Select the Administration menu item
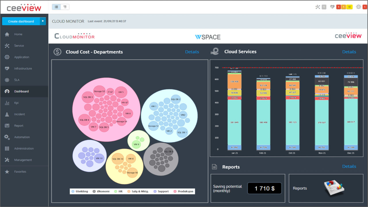Screen dimensions: 368x207 (x=24, y=149)
